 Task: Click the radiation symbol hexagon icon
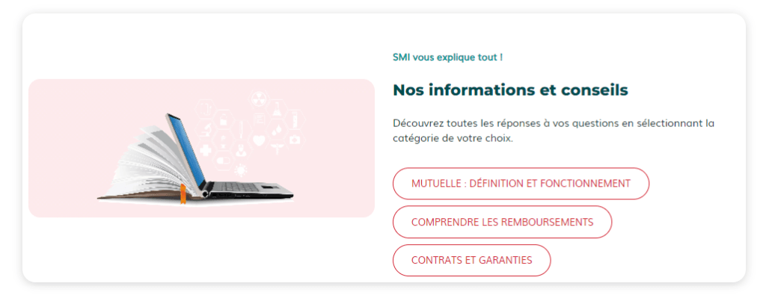pos(259,99)
